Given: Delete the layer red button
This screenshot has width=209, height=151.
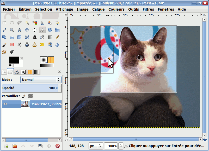Looking at the screenshot, I should [58, 146].
